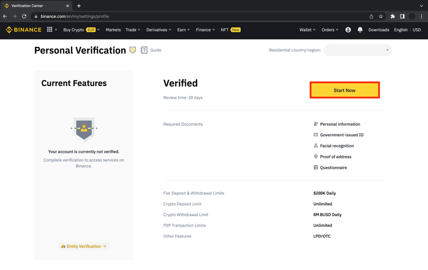Toggle the browser side panel icon
The image size is (428, 270).
pos(402,16)
